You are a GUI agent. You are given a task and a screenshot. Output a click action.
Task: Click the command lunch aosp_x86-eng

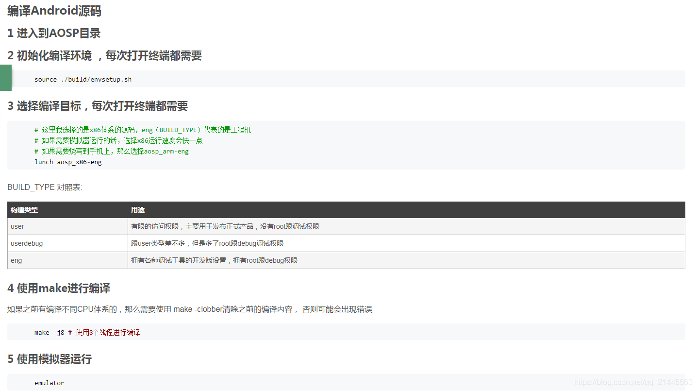tap(68, 162)
